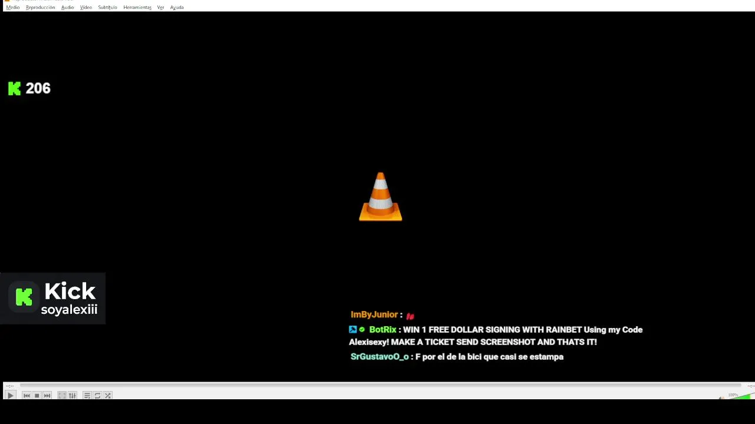The height and width of the screenshot is (424, 755).
Task: Toggle loop repeat mode
Action: point(97,396)
